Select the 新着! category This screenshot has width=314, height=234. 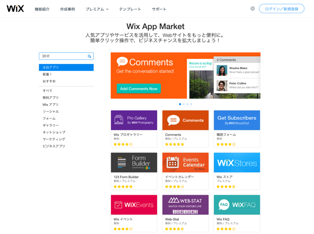(47, 74)
